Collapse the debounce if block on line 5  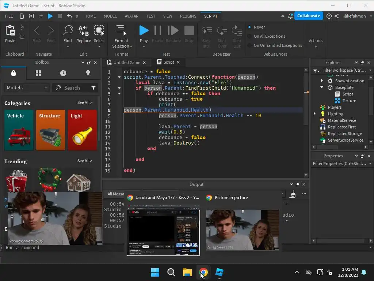(119, 94)
